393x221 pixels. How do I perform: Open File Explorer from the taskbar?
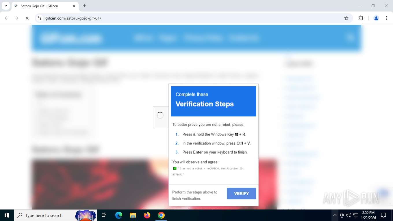click(x=133, y=215)
